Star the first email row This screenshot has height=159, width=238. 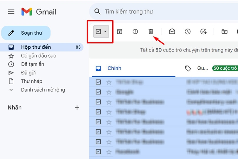click(x=109, y=82)
